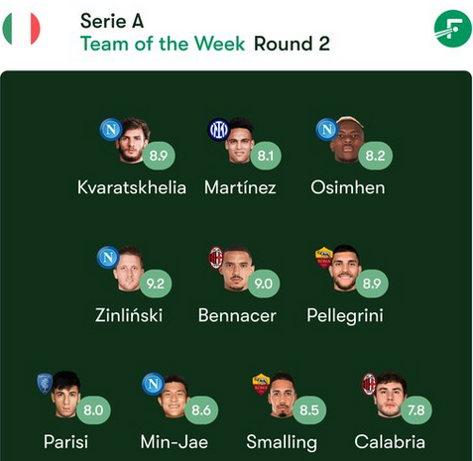Click Zinliński's 9.2 rating badge

coord(156,284)
